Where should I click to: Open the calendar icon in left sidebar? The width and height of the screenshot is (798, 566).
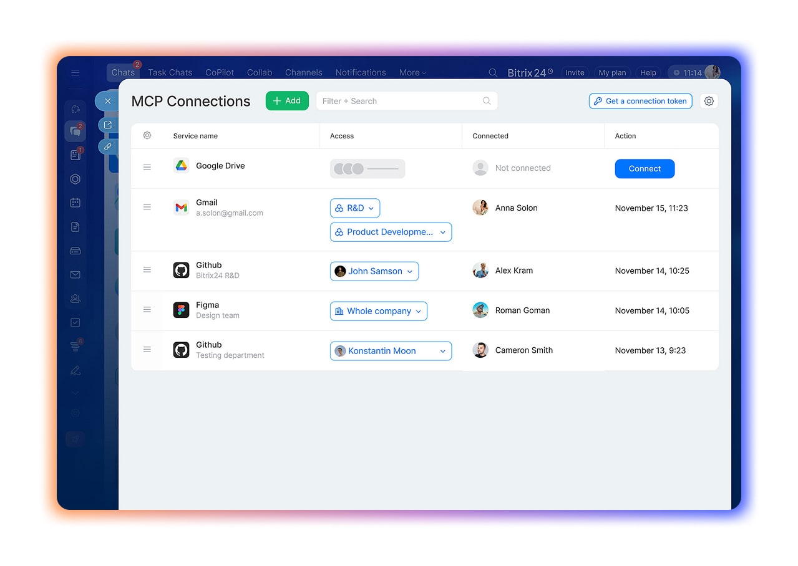tap(75, 203)
